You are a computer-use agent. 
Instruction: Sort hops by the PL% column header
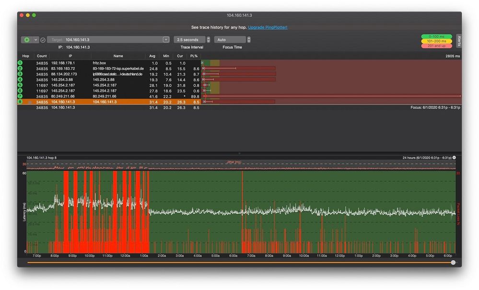[x=194, y=56]
